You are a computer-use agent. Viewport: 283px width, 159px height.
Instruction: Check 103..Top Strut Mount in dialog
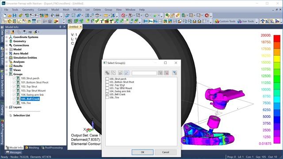[107, 88]
